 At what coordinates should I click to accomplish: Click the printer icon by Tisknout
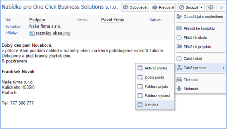click(179, 79)
